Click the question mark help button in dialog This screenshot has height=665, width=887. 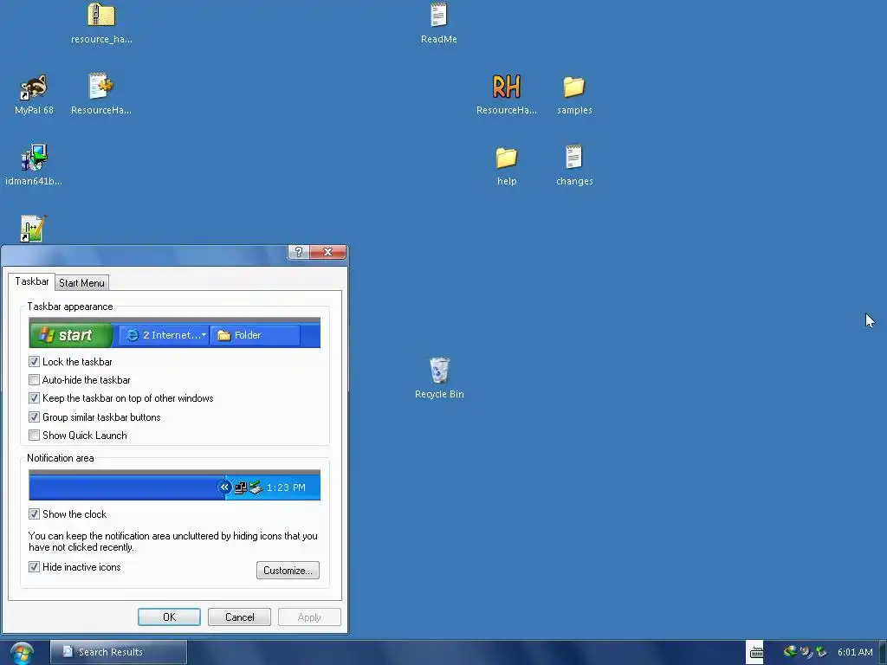(x=299, y=252)
